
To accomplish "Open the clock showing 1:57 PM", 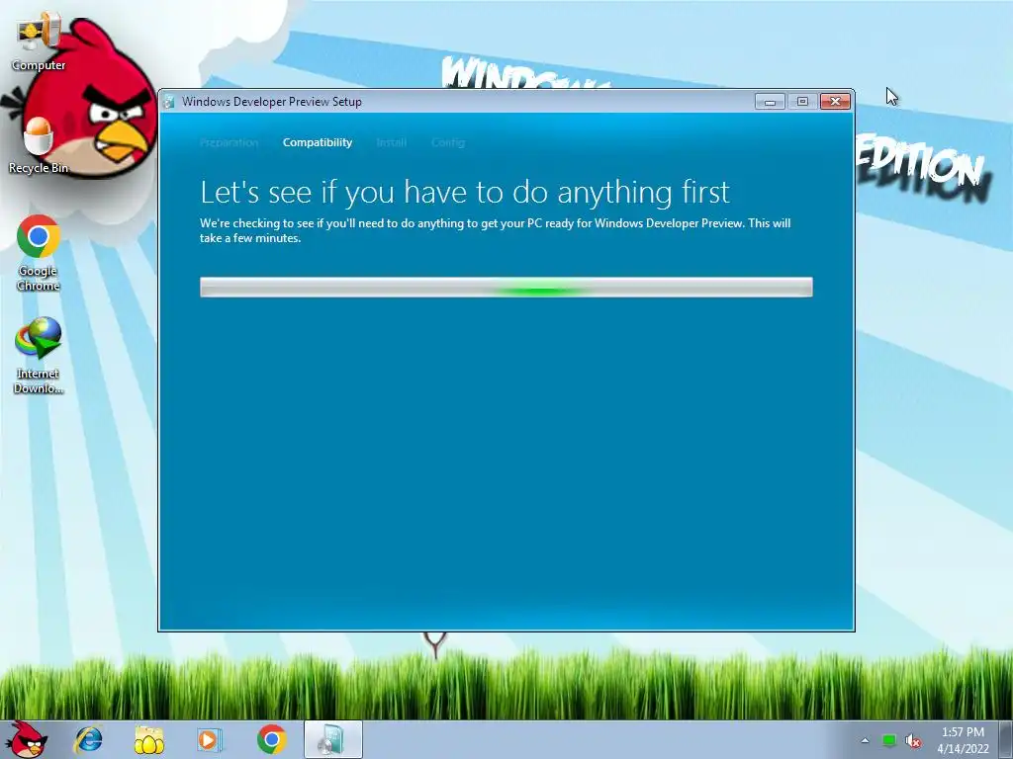I will tap(963, 740).
